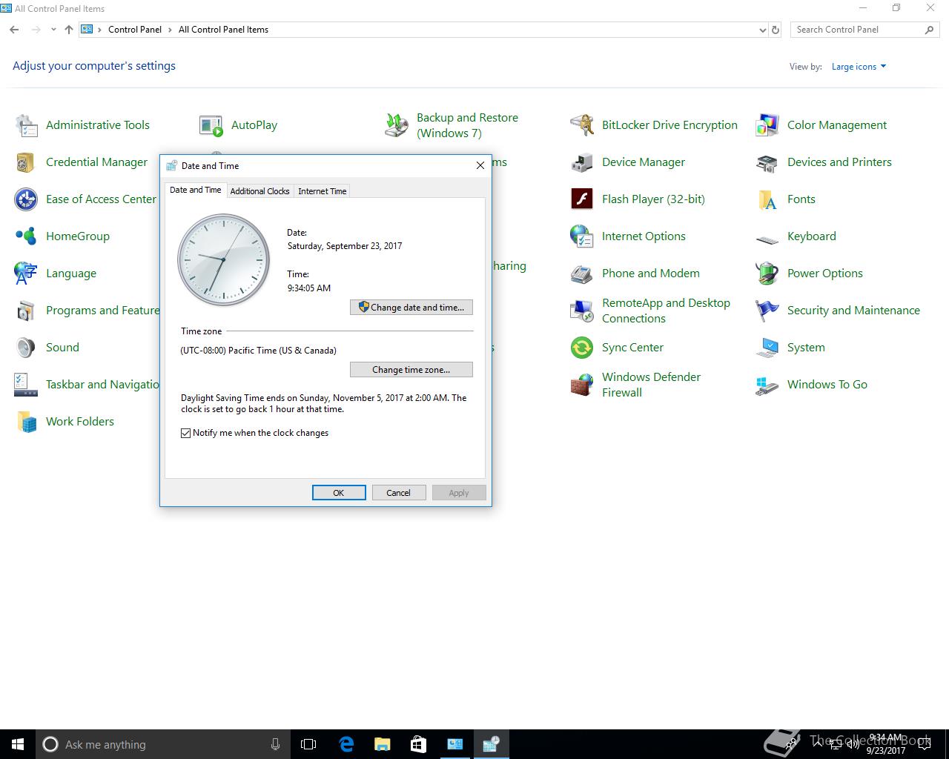The height and width of the screenshot is (759, 949).
Task: Expand breadcrumb chevron after Control Panel
Action: tap(170, 30)
